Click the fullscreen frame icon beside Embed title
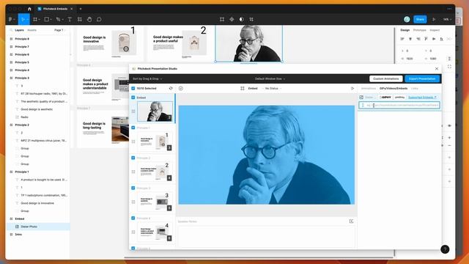Viewport: 469px width, 264px height. (x=243, y=88)
